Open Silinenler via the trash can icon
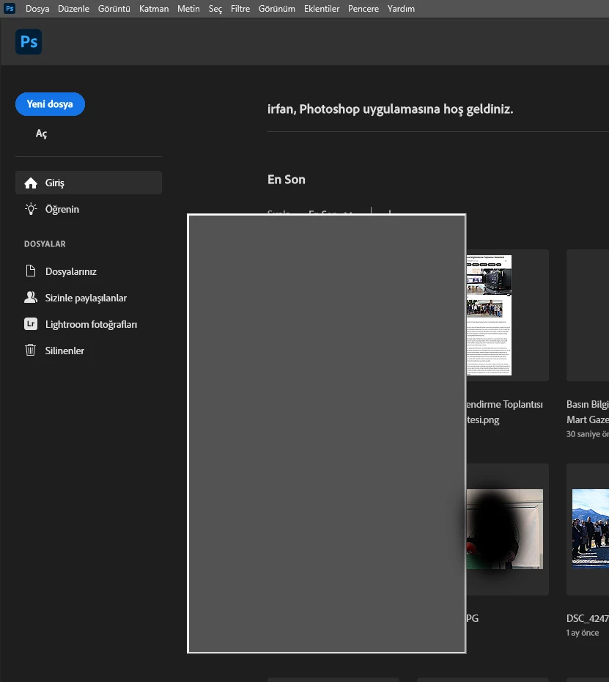Screen dimensions: 609x682 coord(31,350)
